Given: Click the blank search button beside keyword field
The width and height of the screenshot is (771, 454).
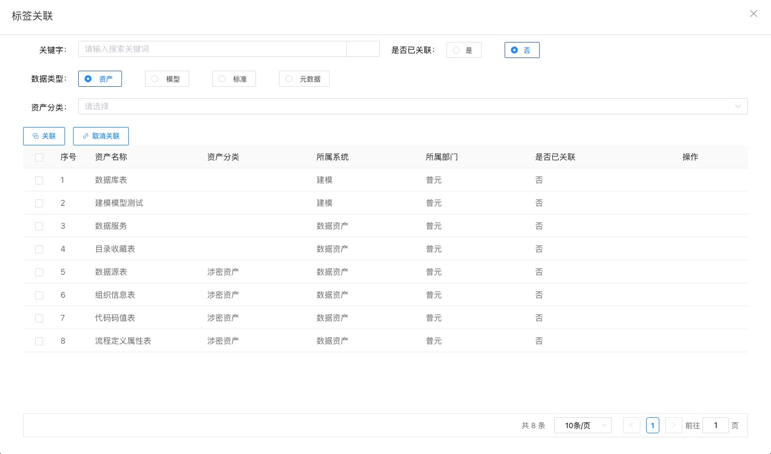Looking at the screenshot, I should click(363, 49).
